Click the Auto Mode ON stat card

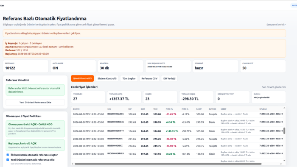tap(73, 66)
